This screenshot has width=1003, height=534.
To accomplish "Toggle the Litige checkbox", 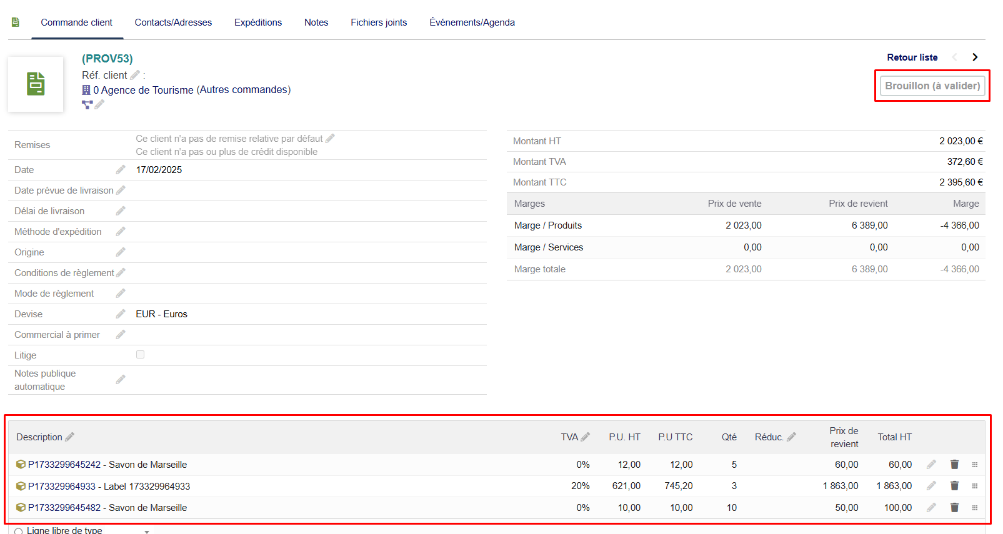I will click(x=141, y=355).
